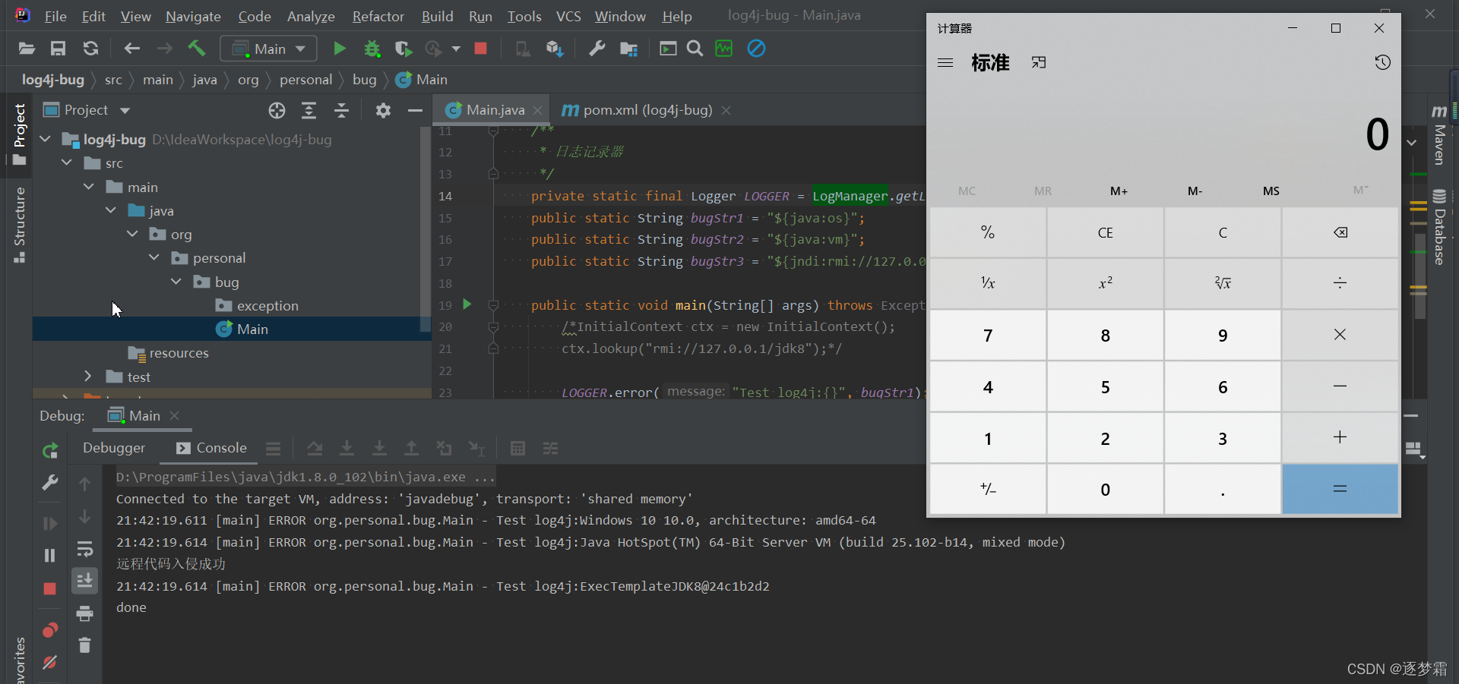The height and width of the screenshot is (684, 1459).
Task: Open the Navigate menu
Action: pyautogui.click(x=193, y=16)
